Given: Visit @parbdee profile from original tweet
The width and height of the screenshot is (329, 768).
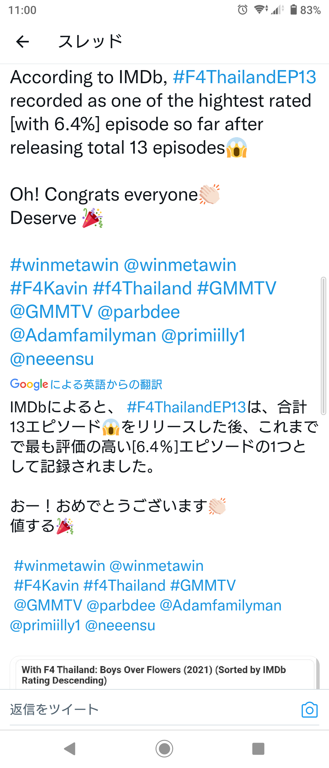Looking at the screenshot, I should [x=139, y=312].
